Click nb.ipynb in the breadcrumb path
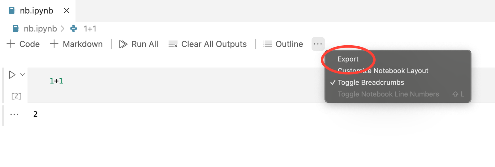This screenshot has height=167, width=495. coord(40,29)
